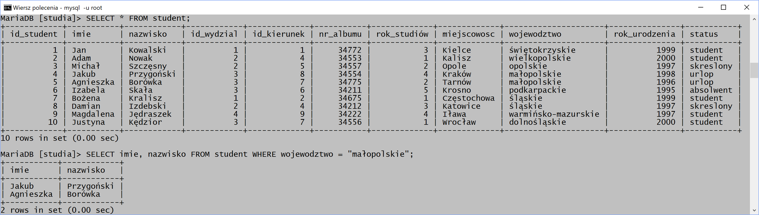Click surname 'Szczęsny' in the table
The height and width of the screenshot is (215, 759).
tap(148, 66)
